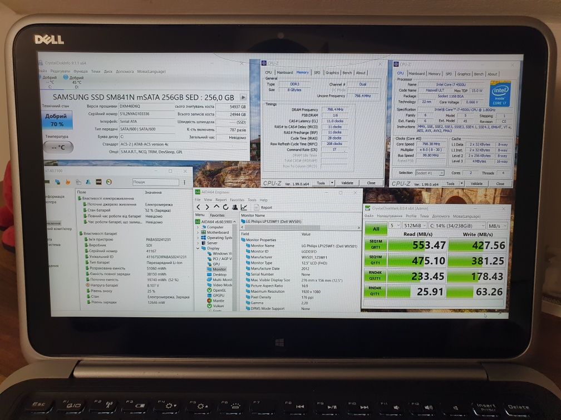Click OpenGL icon in AIDA64 tree
Viewport: 561px width, 420px height.
click(x=209, y=291)
